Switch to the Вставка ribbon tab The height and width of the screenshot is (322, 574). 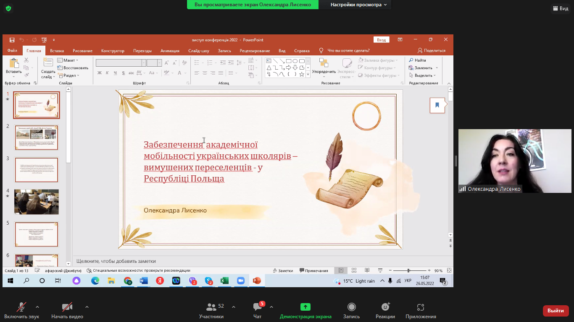click(57, 51)
